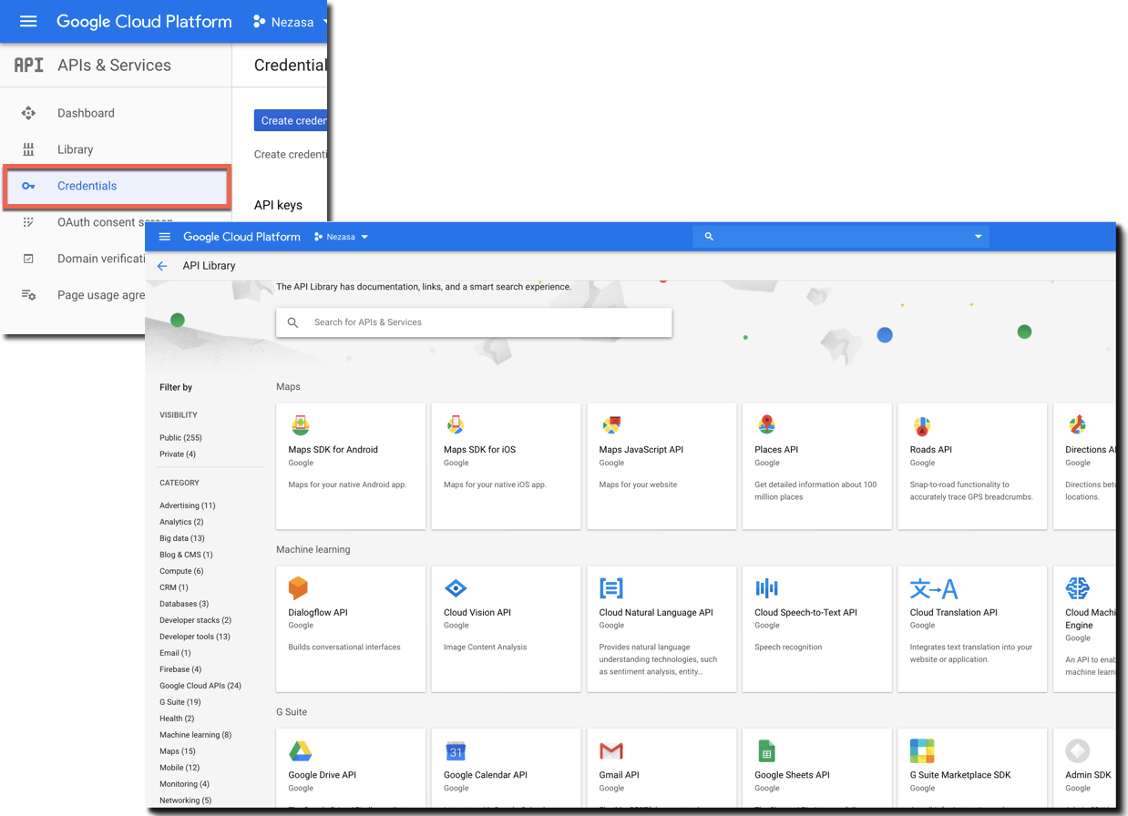Screen dimensions: 1128x816
Task: Filter by Databases (3) category
Action: coord(184,604)
